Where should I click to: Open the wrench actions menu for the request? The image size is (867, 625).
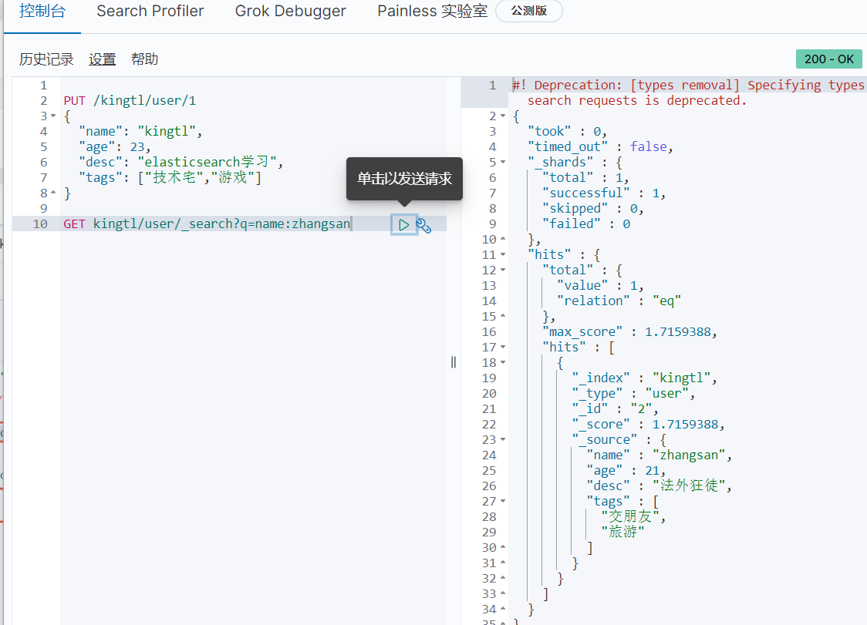423,225
